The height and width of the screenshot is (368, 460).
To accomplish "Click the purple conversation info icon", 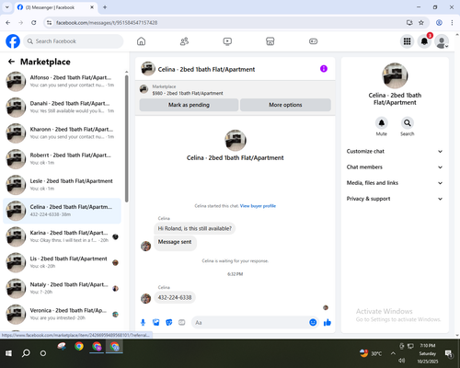I will coord(324,69).
